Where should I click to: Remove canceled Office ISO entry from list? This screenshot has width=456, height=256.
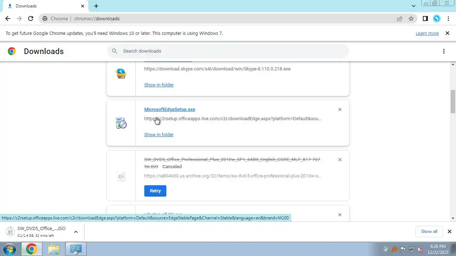(x=340, y=160)
